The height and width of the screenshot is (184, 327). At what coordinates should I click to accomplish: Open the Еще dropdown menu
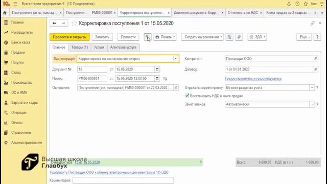click(304, 37)
